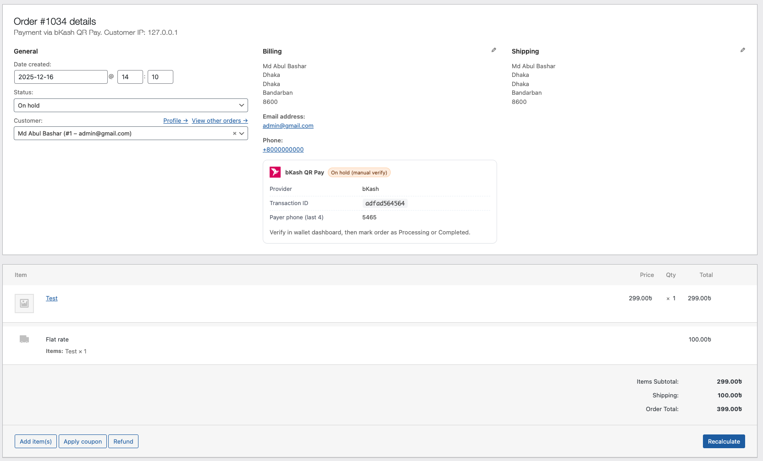This screenshot has width=763, height=461.
Task: Click the Date created input field
Action: (x=61, y=76)
